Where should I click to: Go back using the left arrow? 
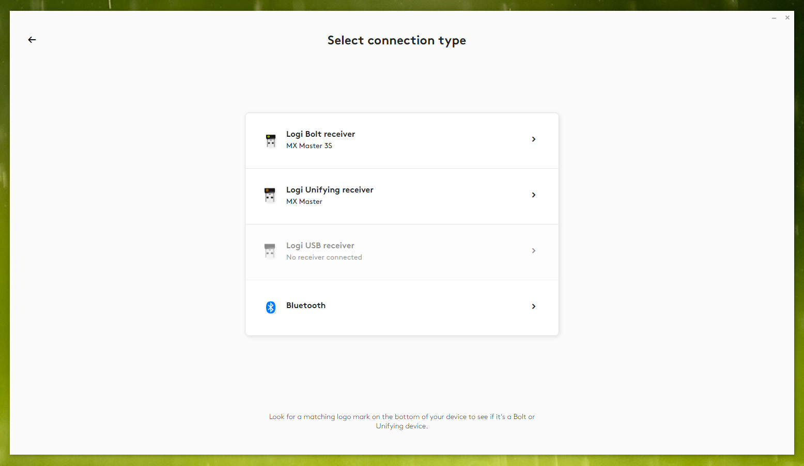(32, 40)
